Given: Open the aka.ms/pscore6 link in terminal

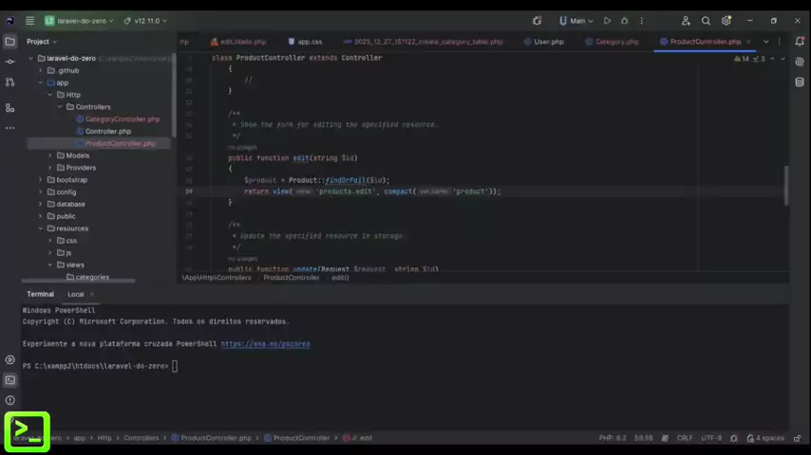Looking at the screenshot, I should (x=265, y=344).
